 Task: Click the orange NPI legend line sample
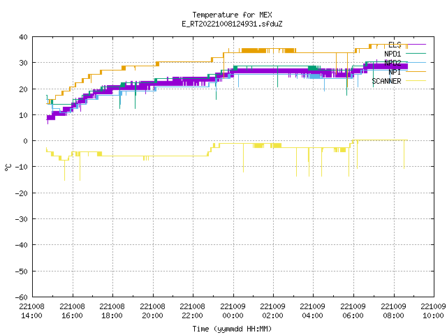tap(416, 71)
